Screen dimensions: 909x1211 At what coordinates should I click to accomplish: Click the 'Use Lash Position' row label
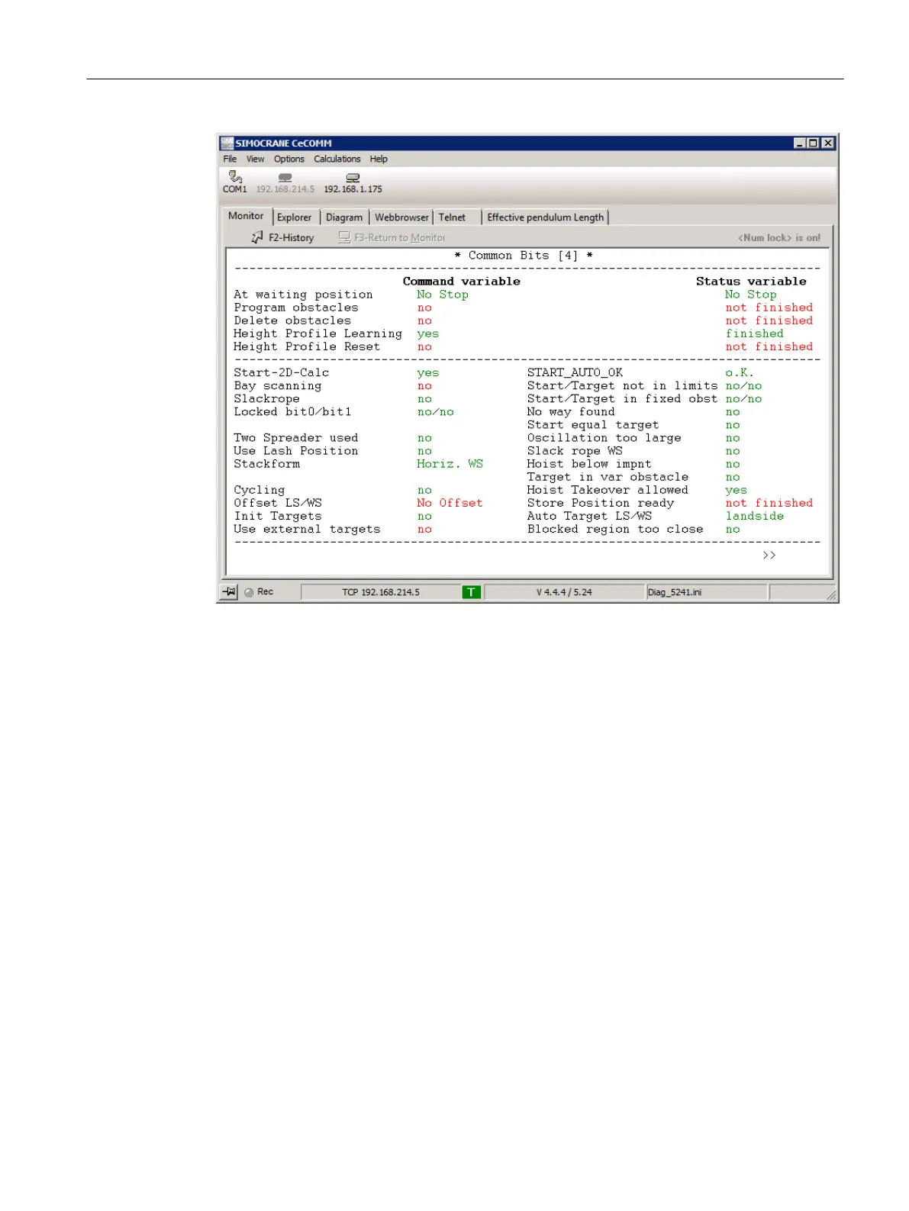pos(295,451)
